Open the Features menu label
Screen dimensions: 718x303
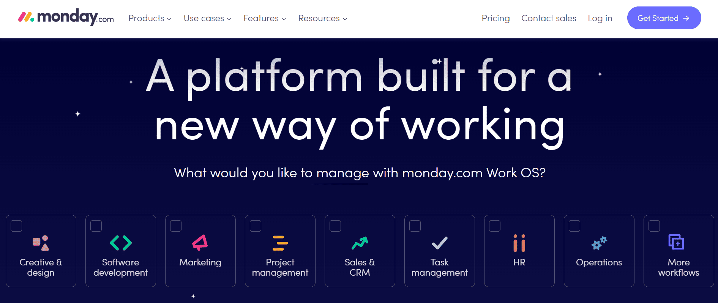click(261, 18)
